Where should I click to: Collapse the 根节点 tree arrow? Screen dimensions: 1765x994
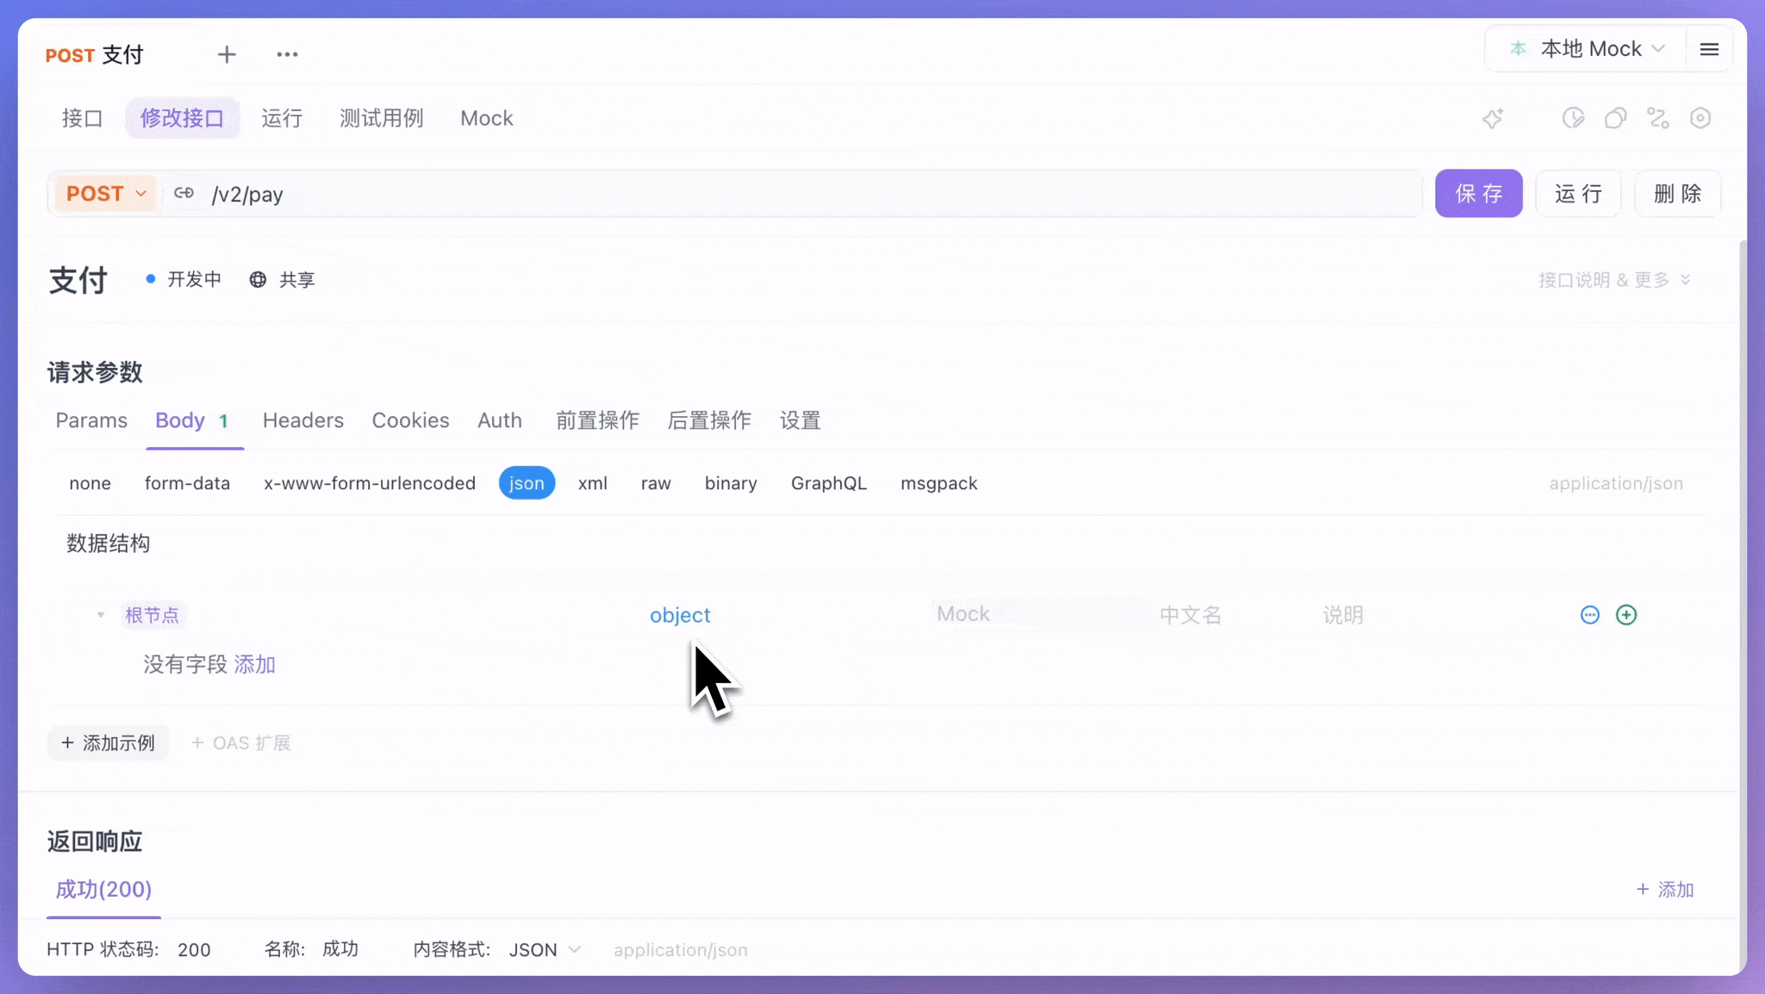(x=101, y=615)
